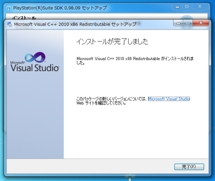Click the Visual C++ 2010 x86 Redistributable title text

pos(75,24)
